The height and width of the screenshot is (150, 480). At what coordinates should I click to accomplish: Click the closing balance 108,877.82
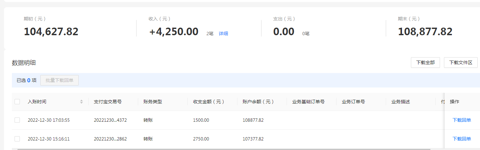click(x=425, y=32)
